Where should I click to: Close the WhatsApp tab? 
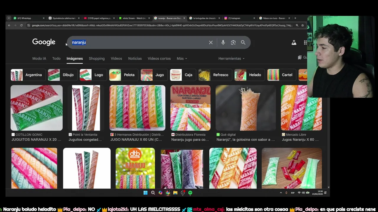tap(44, 18)
